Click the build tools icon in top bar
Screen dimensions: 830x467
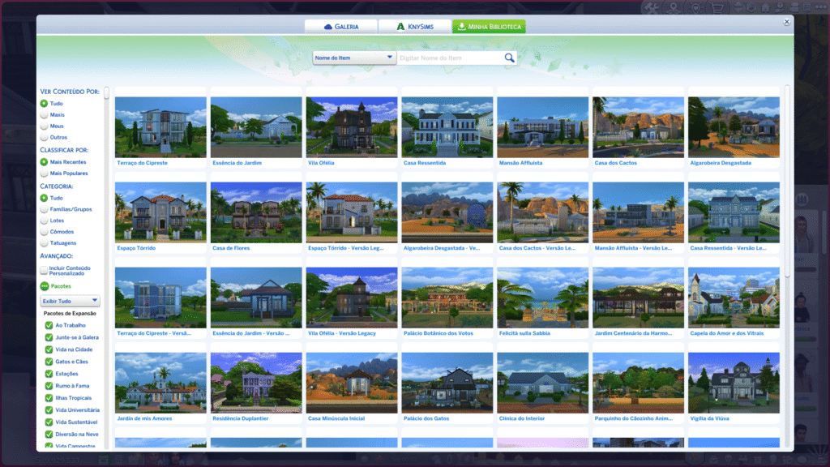(652, 7)
